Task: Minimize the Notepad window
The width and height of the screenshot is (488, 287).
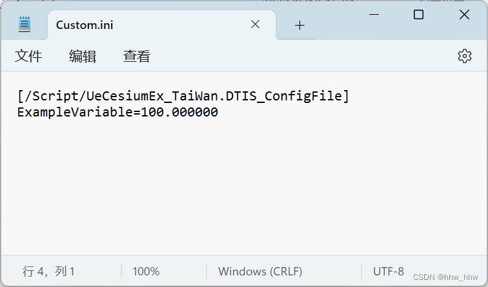Action: tap(374, 15)
